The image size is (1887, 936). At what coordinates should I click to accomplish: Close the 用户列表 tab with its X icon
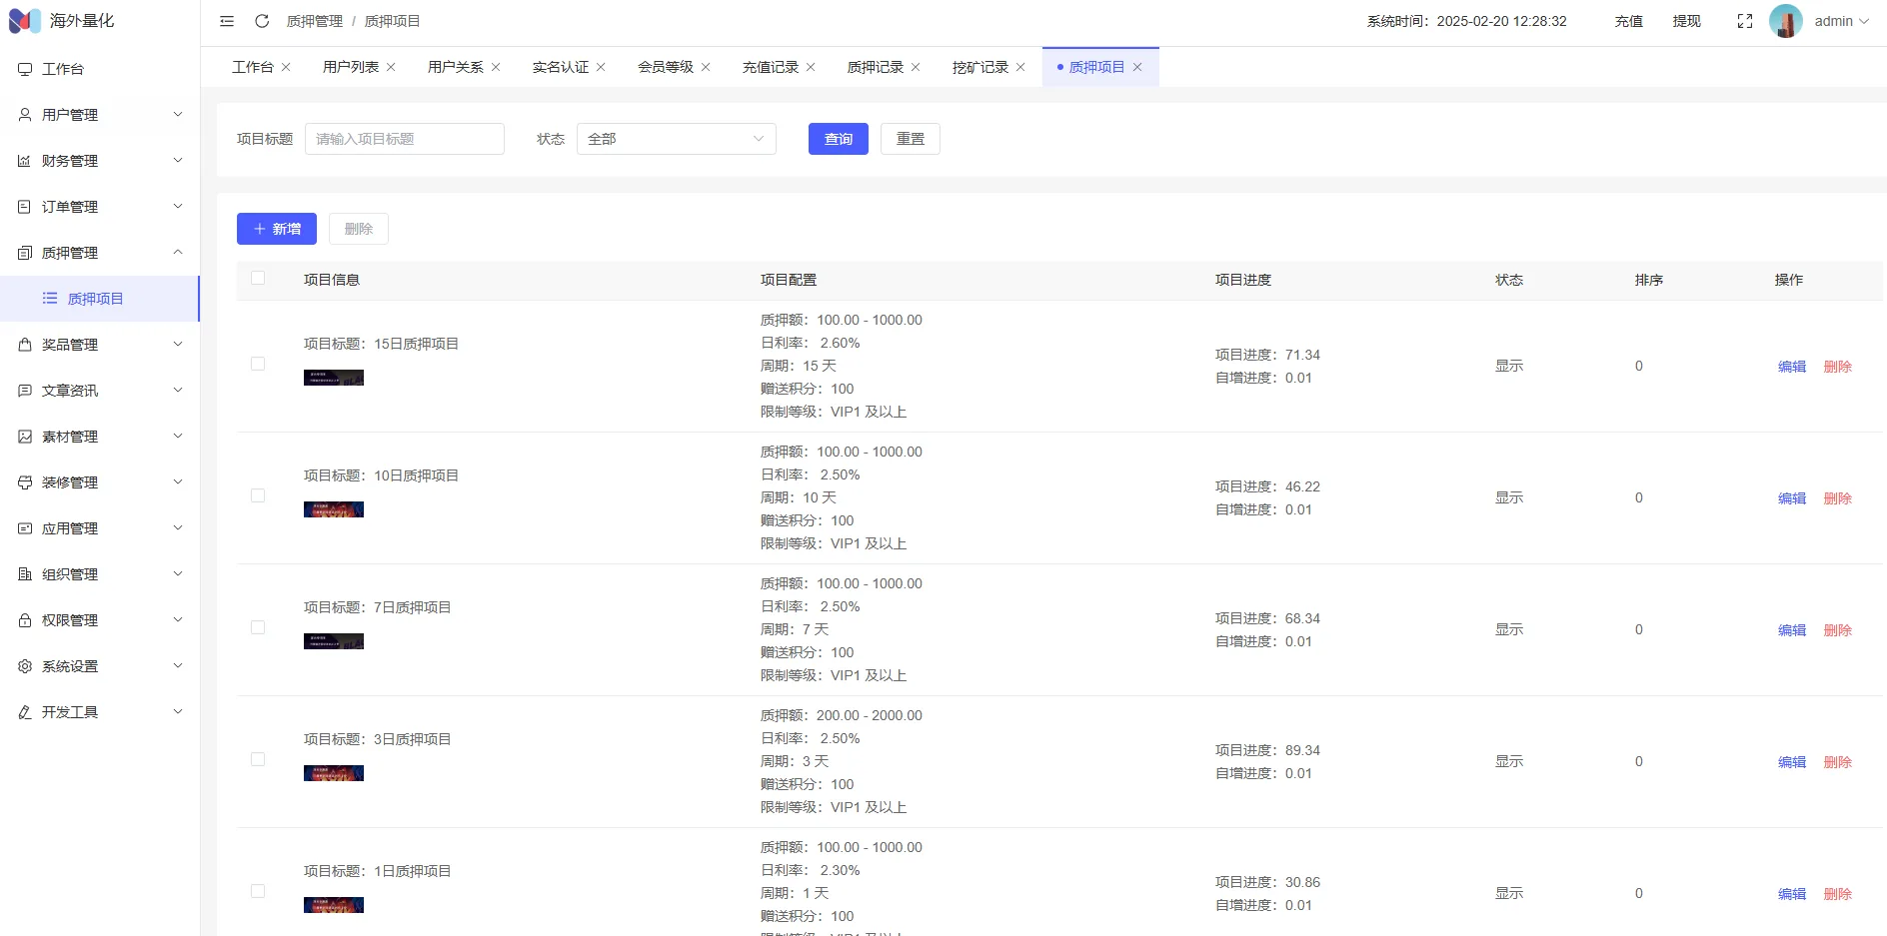(x=391, y=67)
